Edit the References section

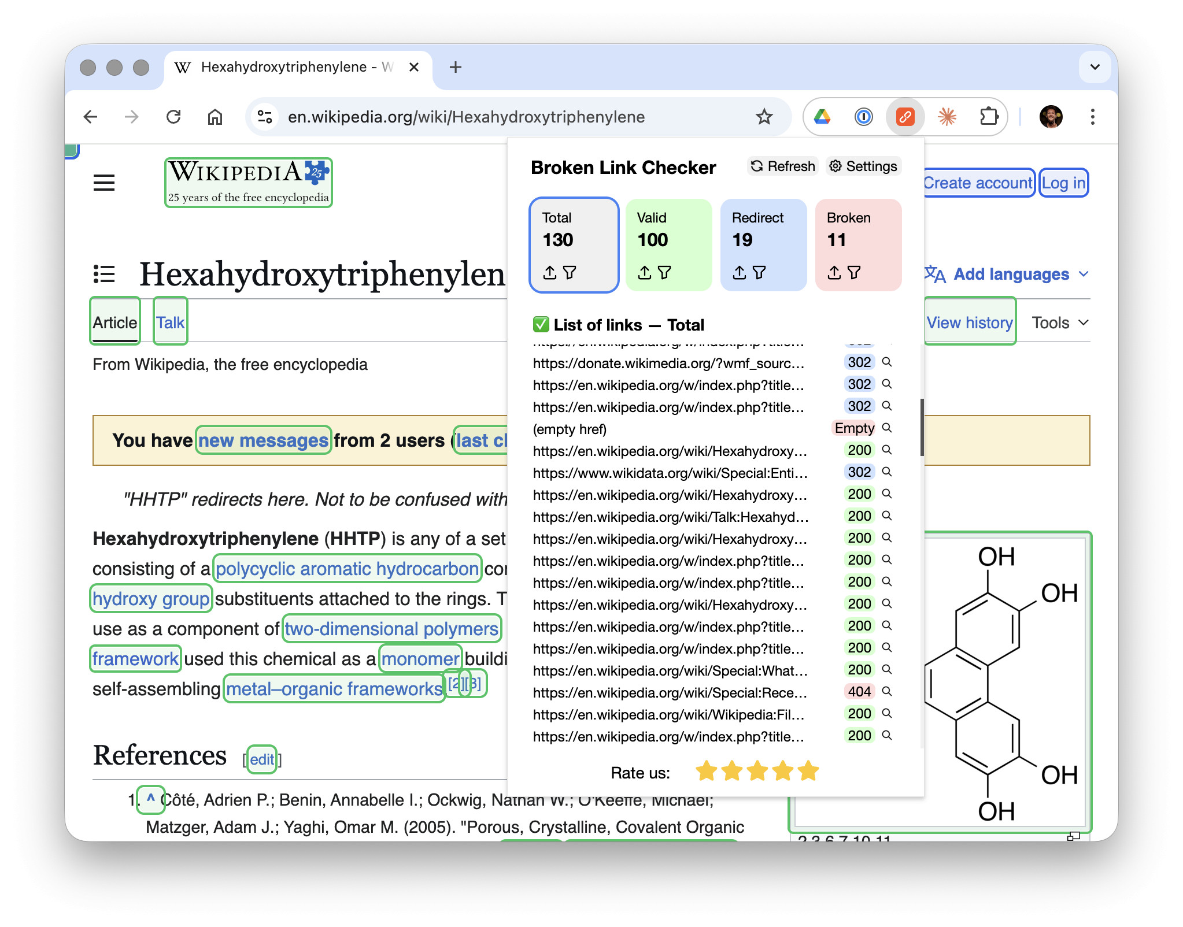tap(262, 759)
